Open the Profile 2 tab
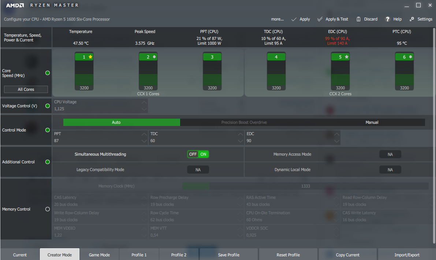 point(179,255)
